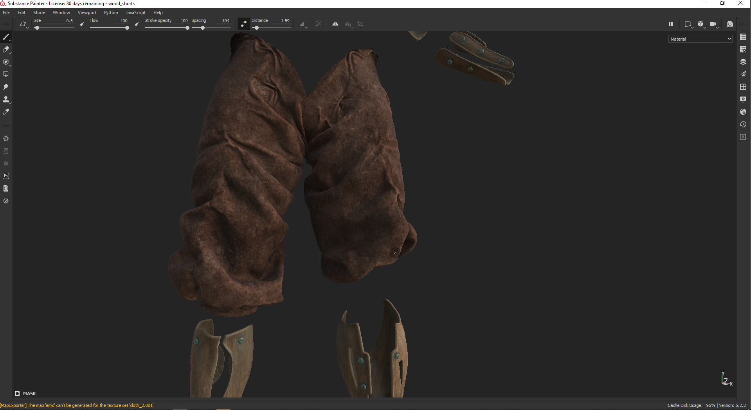The height and width of the screenshot is (410, 751).
Task: Open the Mode menu
Action: click(x=39, y=13)
